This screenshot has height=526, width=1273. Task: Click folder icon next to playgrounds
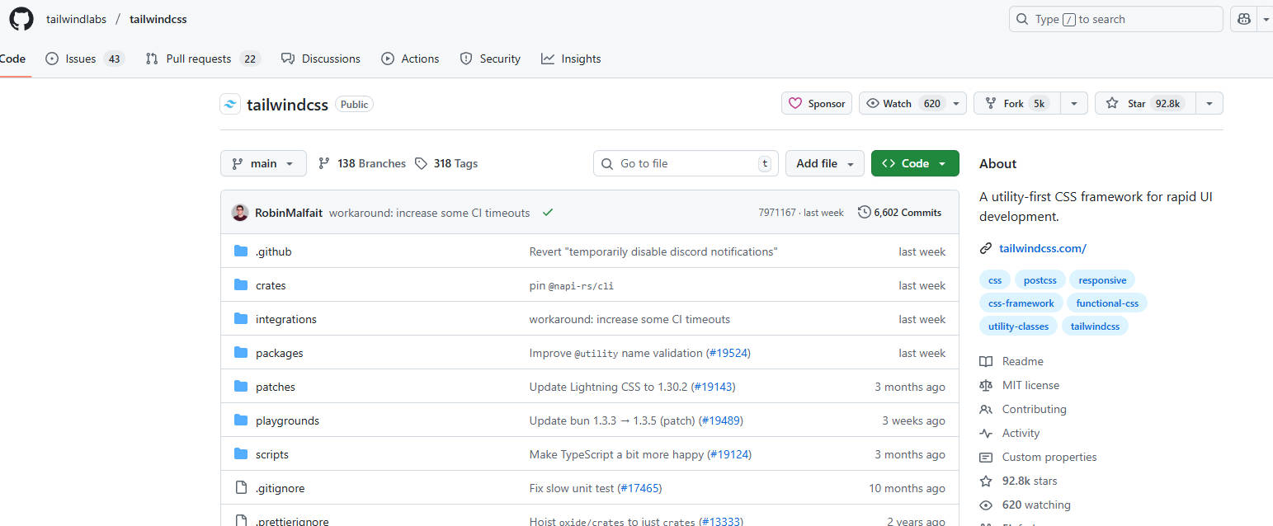point(241,420)
